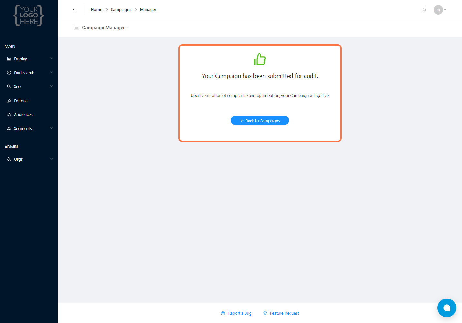Expand the Segments submenu chevron

[51, 128]
